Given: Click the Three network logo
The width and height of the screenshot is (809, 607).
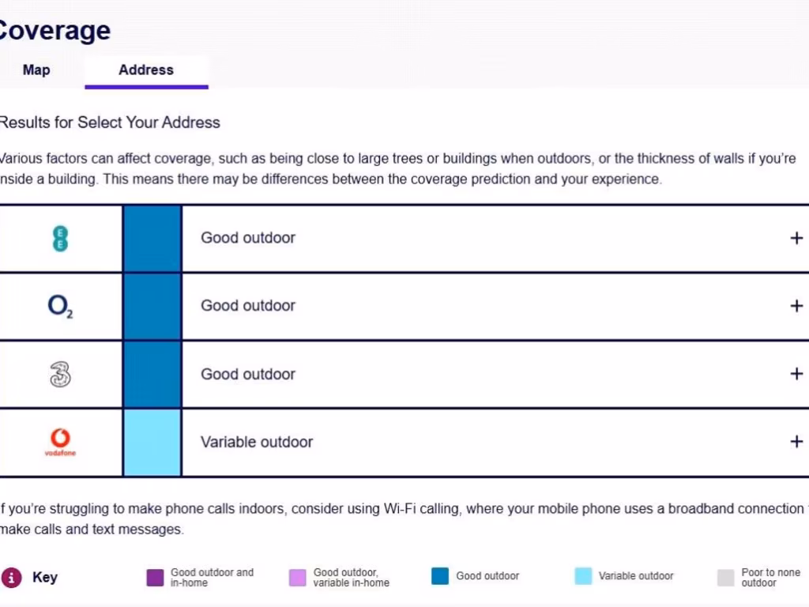Looking at the screenshot, I should 60,374.
